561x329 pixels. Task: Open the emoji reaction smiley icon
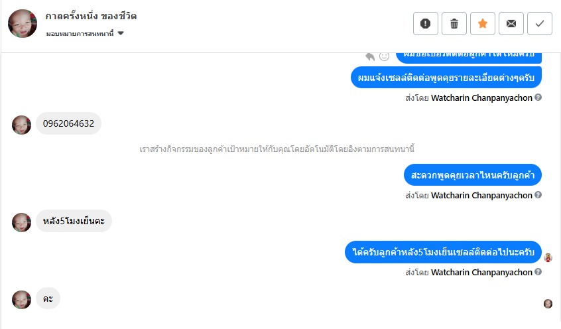coord(384,56)
